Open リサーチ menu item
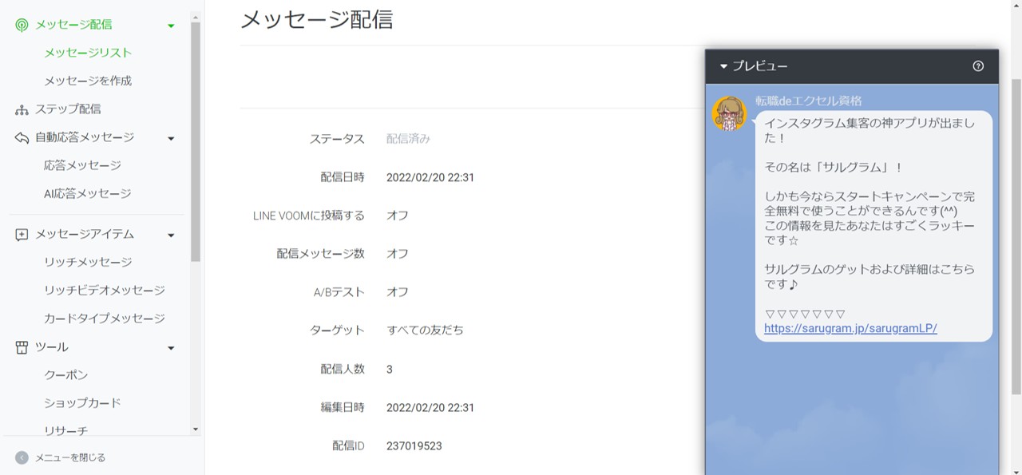Image resolution: width=1022 pixels, height=475 pixels. 66,430
